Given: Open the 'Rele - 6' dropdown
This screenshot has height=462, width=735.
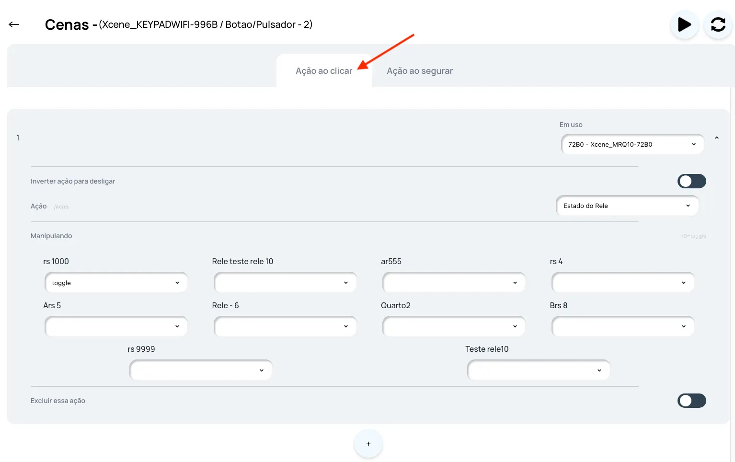Looking at the screenshot, I should coord(285,326).
